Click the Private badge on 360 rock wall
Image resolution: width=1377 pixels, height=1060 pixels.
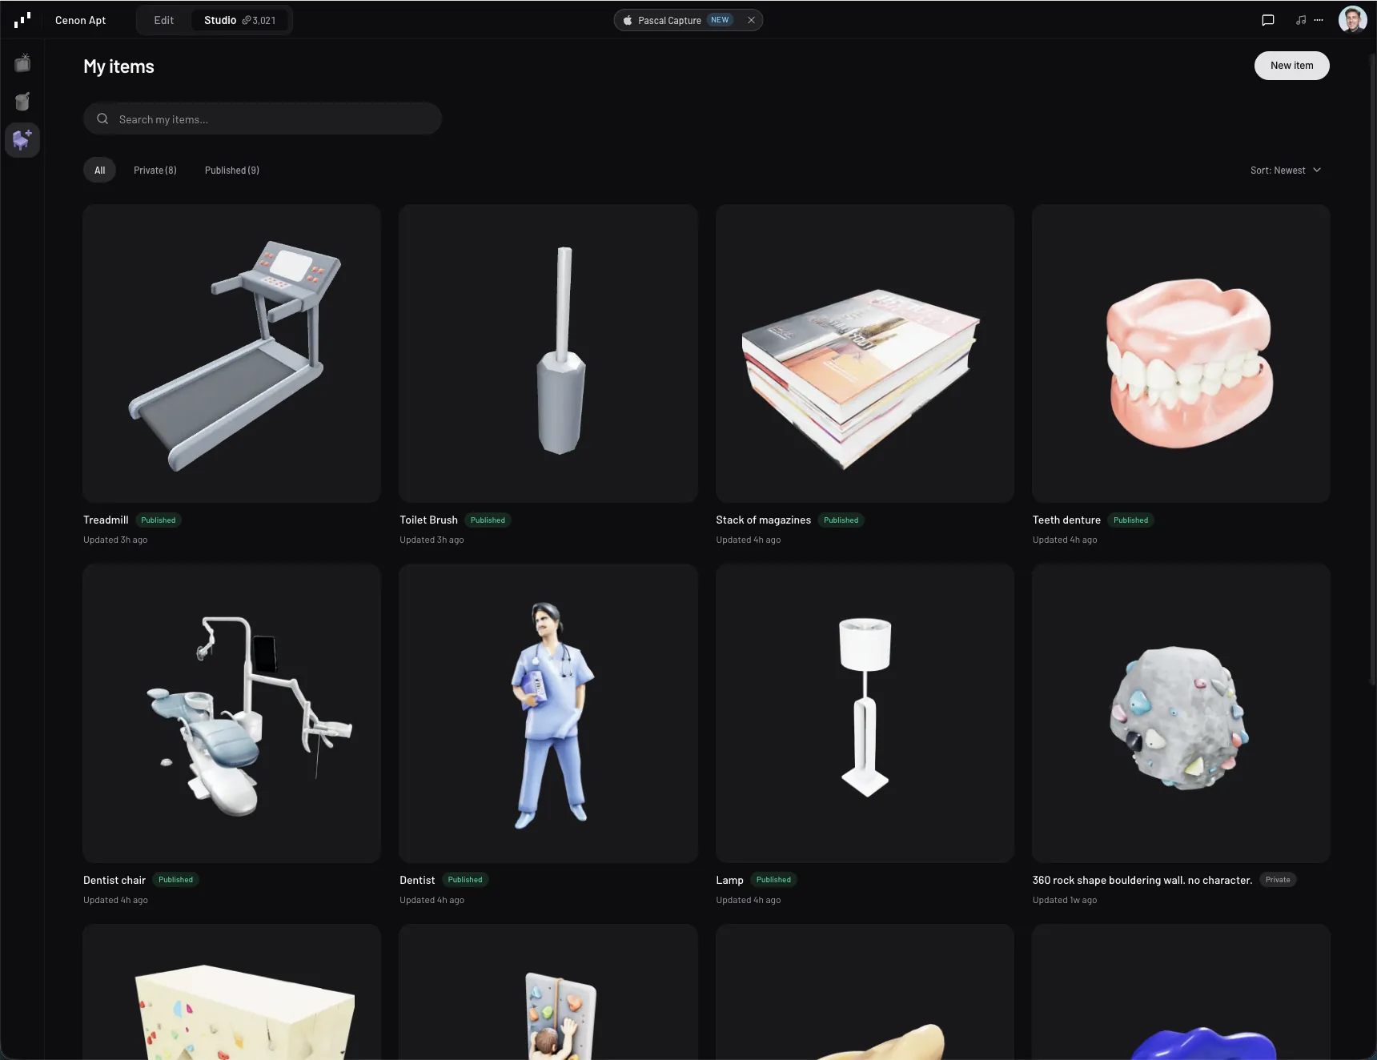(1278, 880)
